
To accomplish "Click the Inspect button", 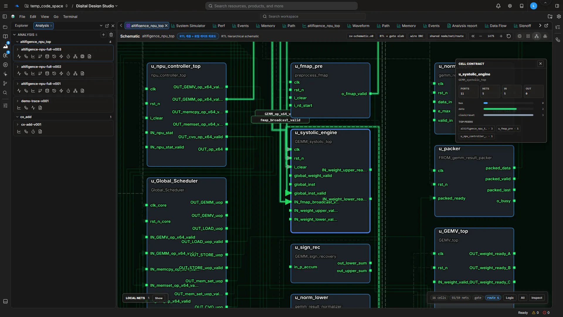I will point(537,298).
